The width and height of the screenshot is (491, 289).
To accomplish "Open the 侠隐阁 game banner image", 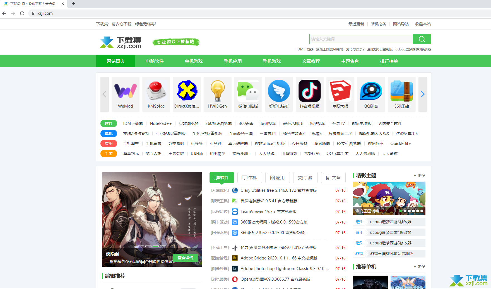I will pyautogui.click(x=152, y=219).
